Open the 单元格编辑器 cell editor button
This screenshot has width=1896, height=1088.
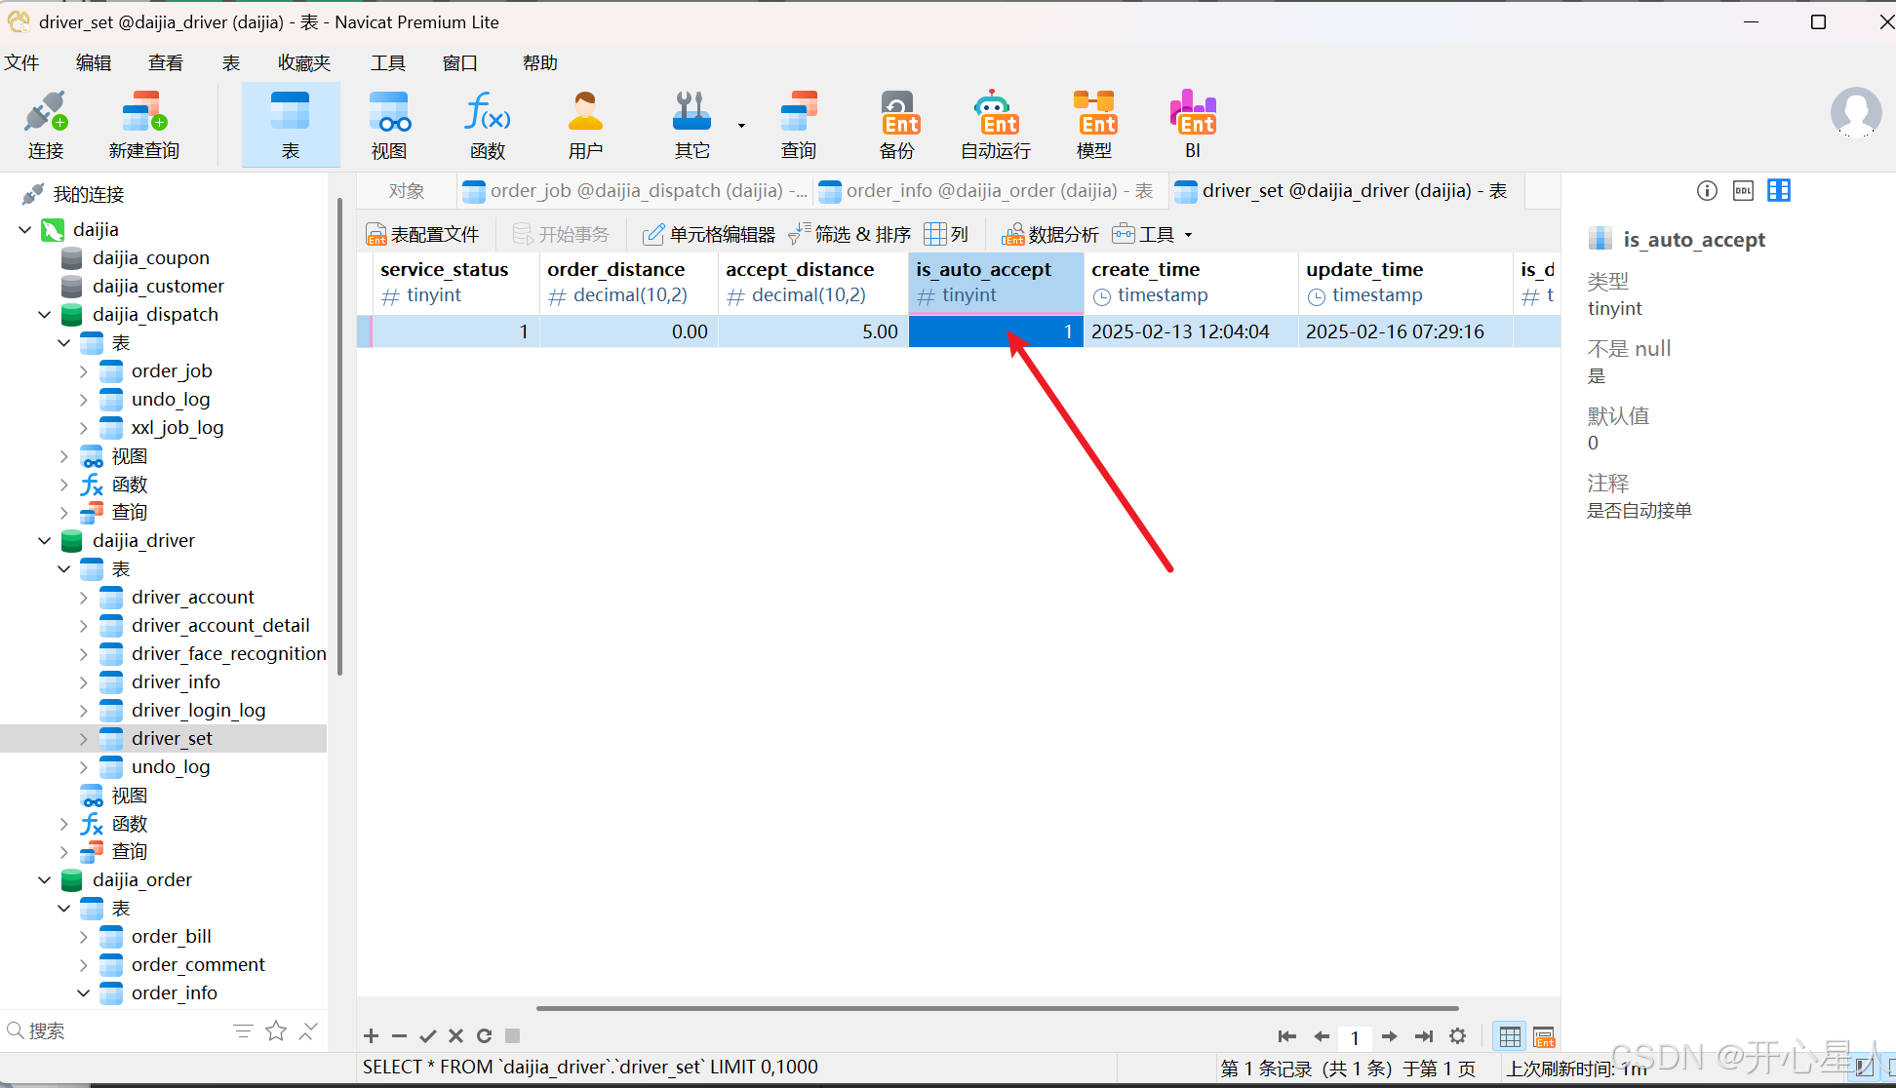(709, 235)
